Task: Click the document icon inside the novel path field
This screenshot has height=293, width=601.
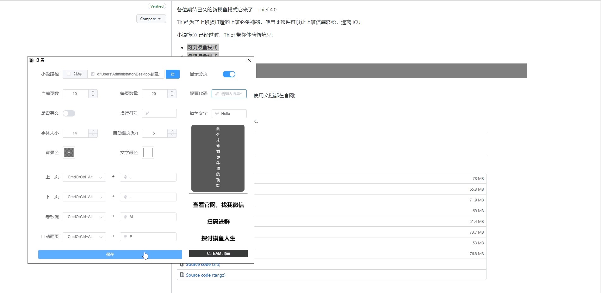Action: (x=93, y=74)
